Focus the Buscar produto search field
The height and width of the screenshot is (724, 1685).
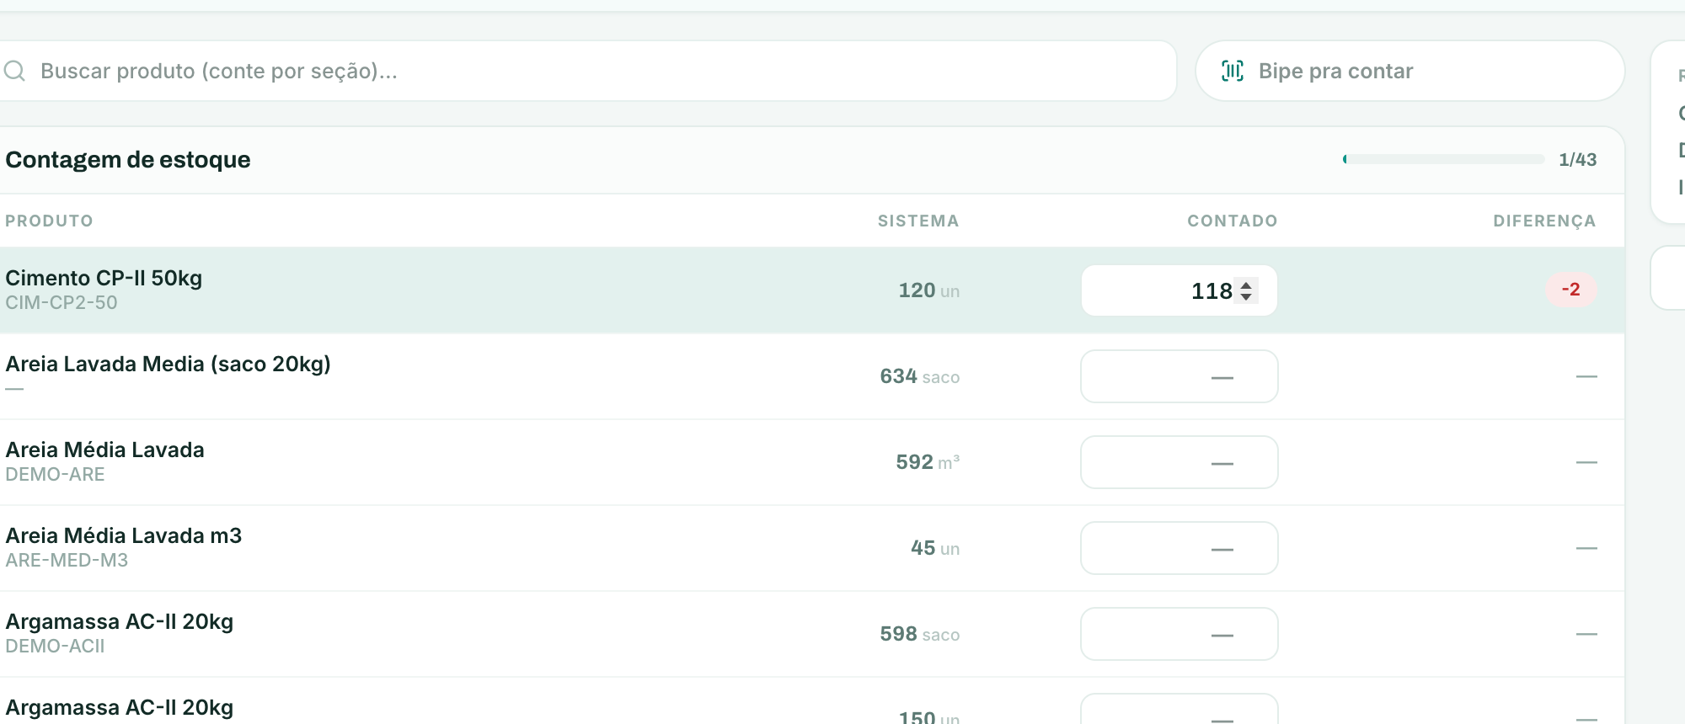click(x=587, y=71)
